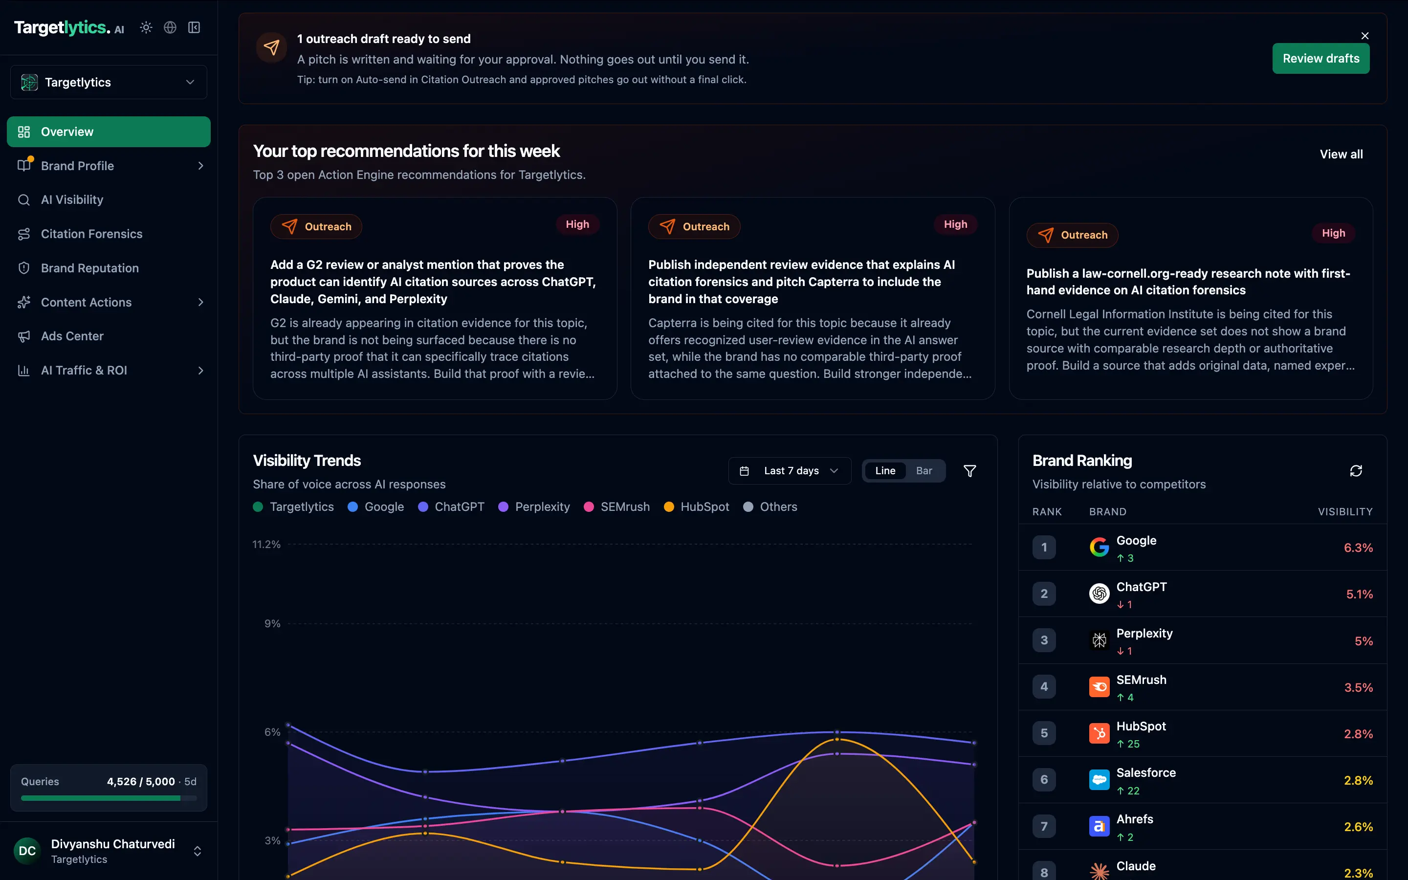Screen dimensions: 1408x880
Task: Click the Brand Reputation shield icon
Action: [x=24, y=268]
